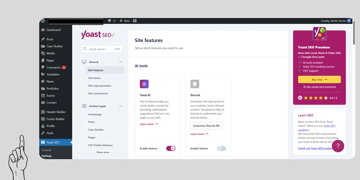The width and height of the screenshot is (360, 180).
Task: Open Site basics settings page
Action: [94, 78]
